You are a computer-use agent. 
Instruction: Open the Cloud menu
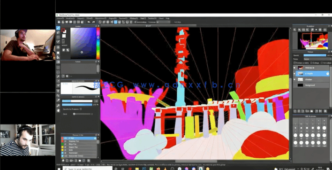[161, 18]
